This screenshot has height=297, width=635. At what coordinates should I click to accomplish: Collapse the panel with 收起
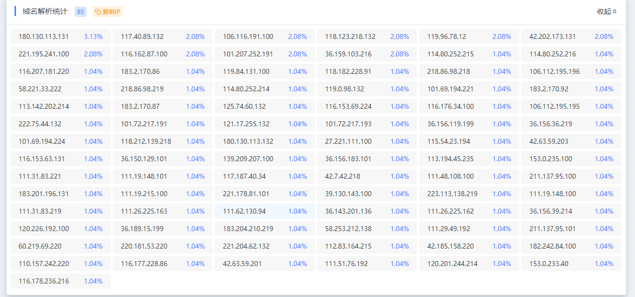(607, 11)
